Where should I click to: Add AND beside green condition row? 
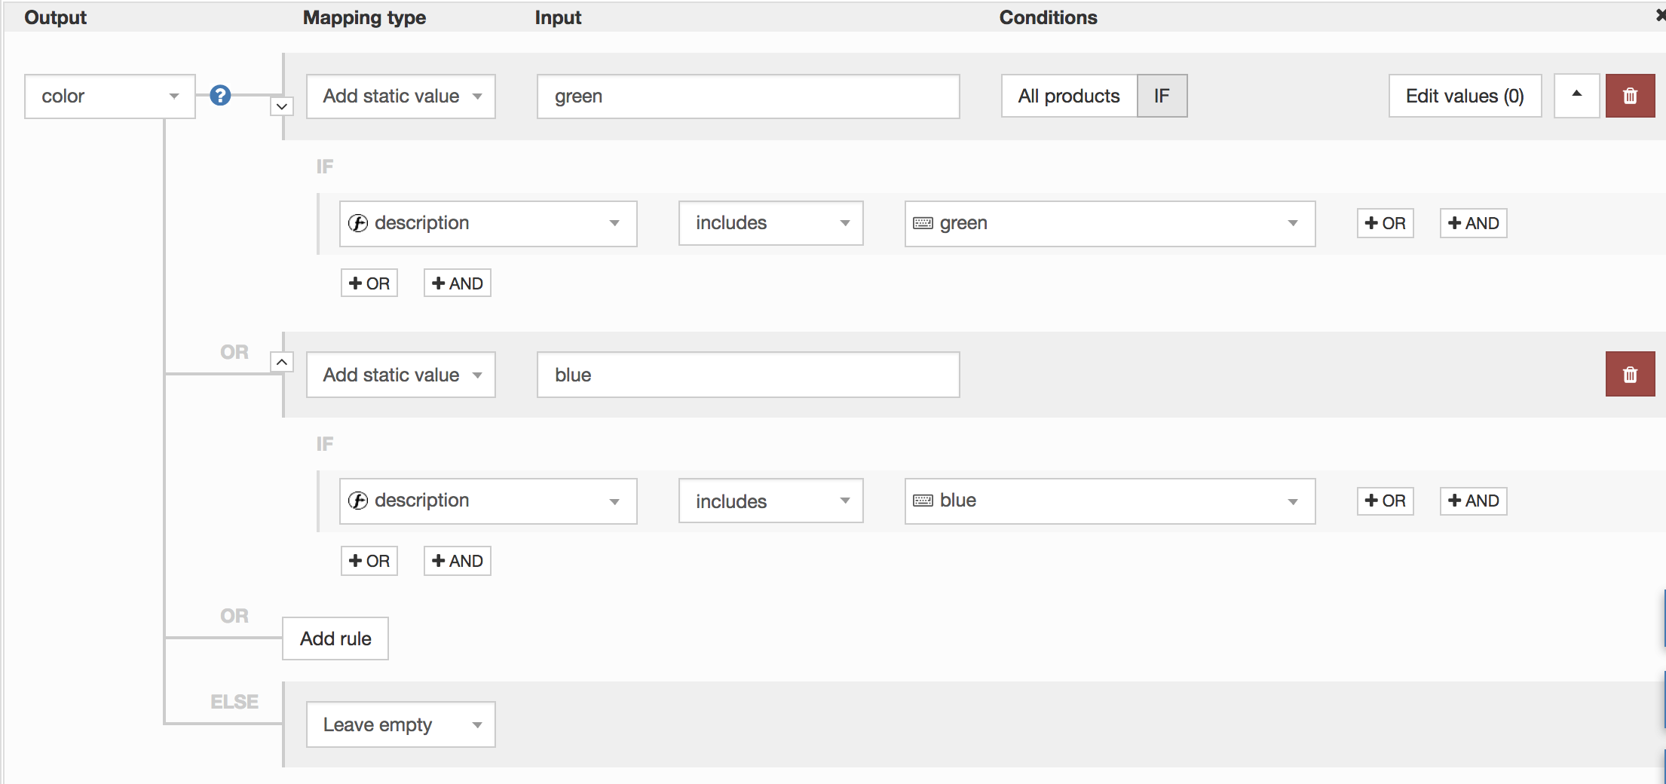coord(1473,223)
